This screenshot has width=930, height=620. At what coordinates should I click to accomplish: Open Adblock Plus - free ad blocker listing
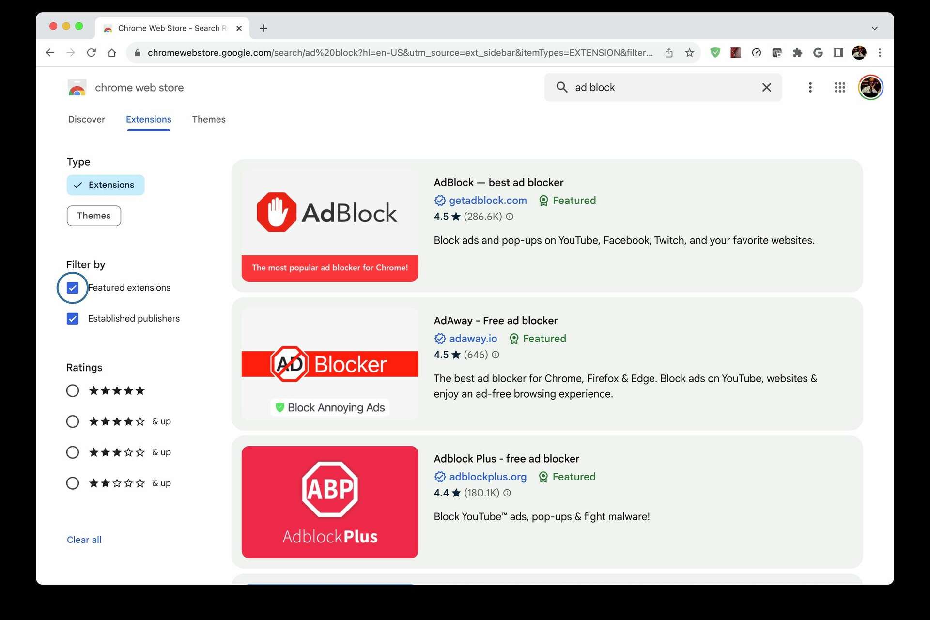[x=506, y=459]
